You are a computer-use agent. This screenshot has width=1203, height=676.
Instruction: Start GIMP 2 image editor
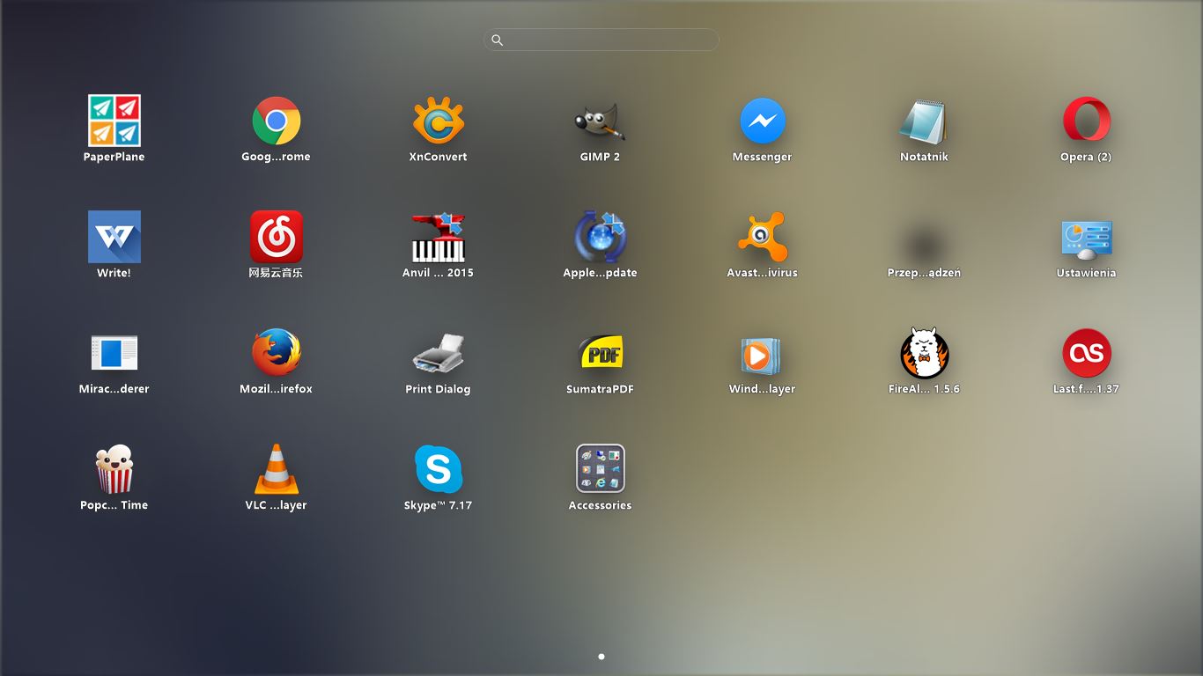[600, 121]
